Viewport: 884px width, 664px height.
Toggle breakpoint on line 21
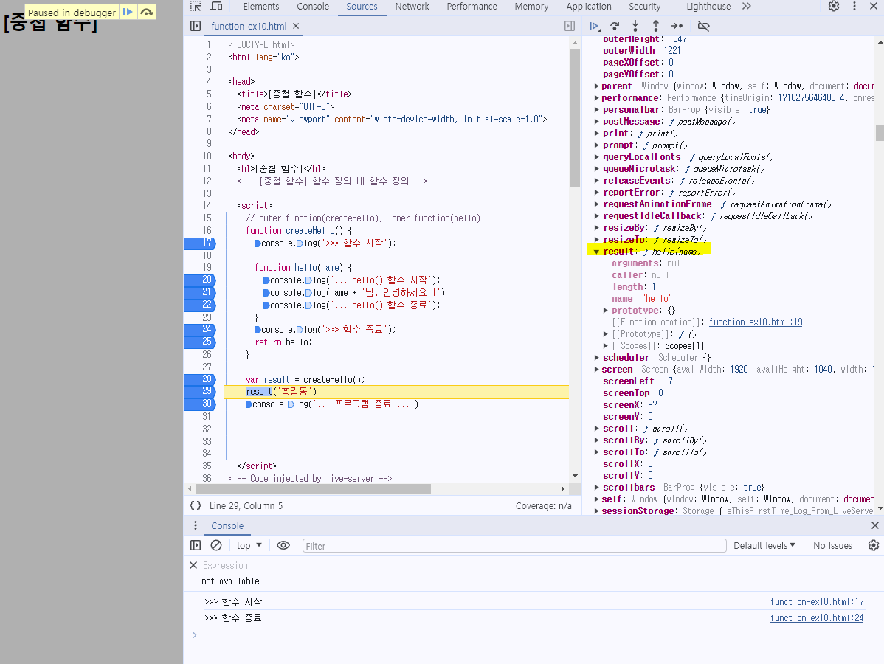tap(199, 292)
